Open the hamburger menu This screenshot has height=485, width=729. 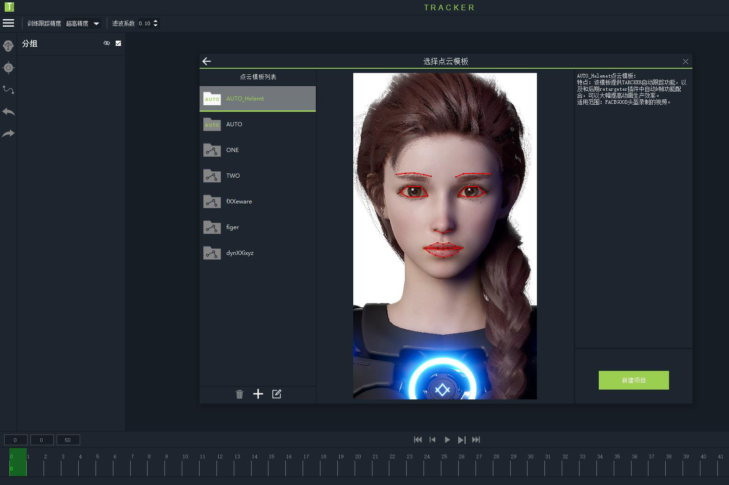(x=8, y=23)
